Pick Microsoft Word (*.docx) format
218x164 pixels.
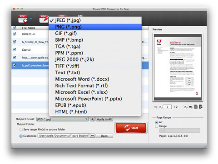95,79
